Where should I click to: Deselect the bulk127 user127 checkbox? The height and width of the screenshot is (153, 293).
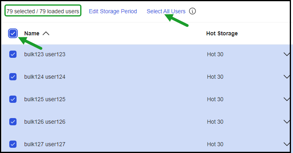(13, 144)
